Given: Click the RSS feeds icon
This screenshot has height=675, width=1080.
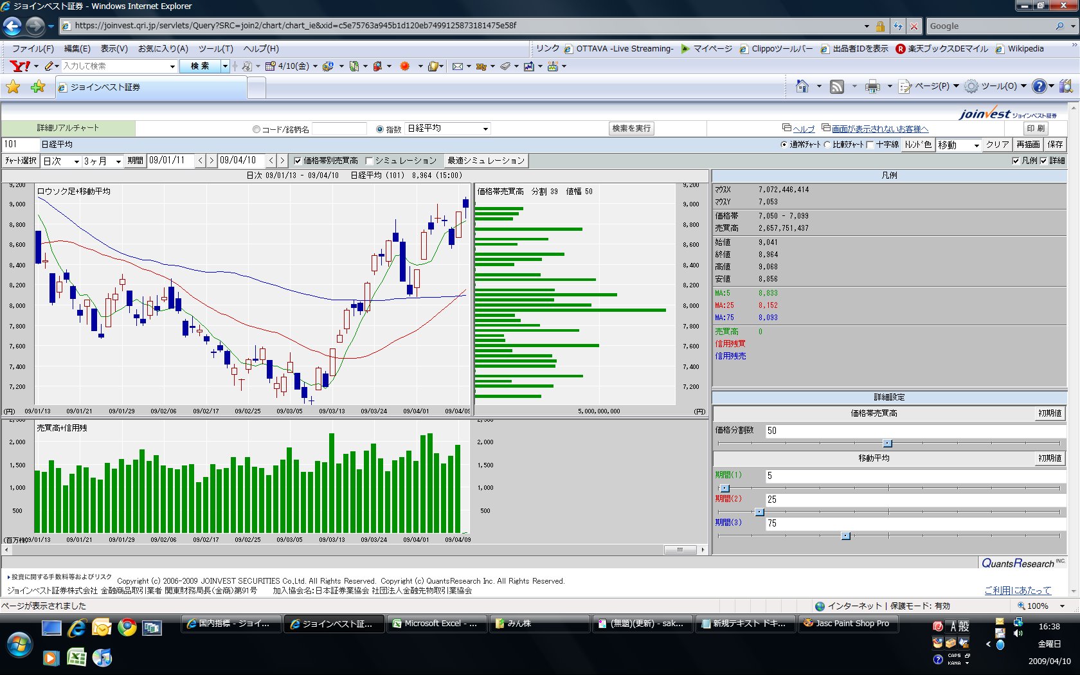Looking at the screenshot, I should click(836, 87).
